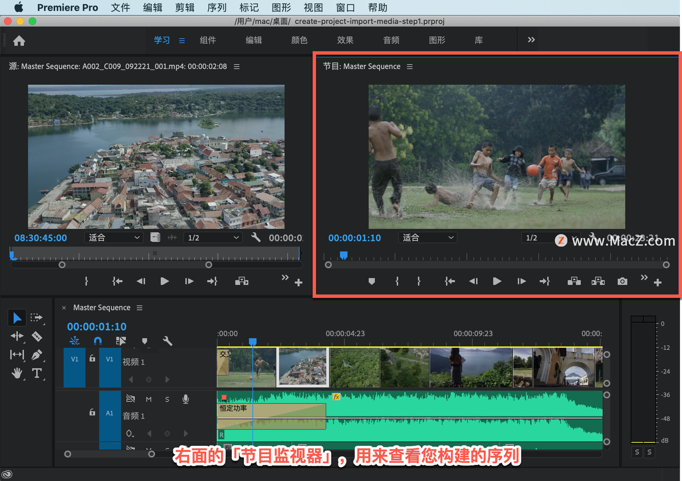The width and height of the screenshot is (682, 481).
Task: Toggle lock on video track V1
Action: [92, 359]
